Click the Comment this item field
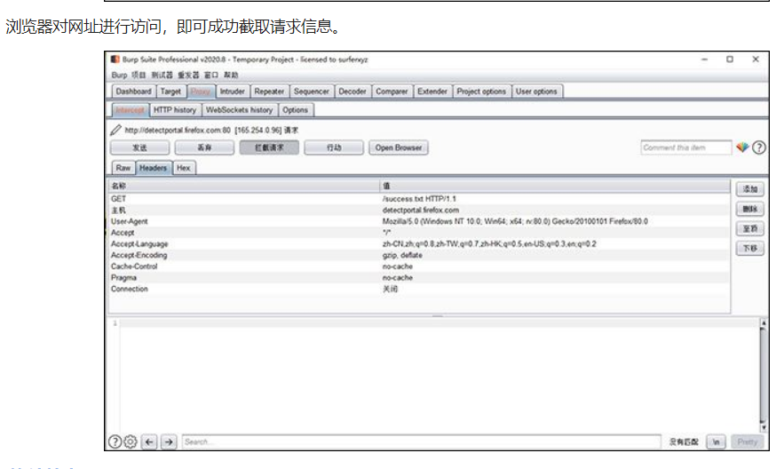The height and width of the screenshot is (469, 784). pyautogui.click(x=686, y=147)
